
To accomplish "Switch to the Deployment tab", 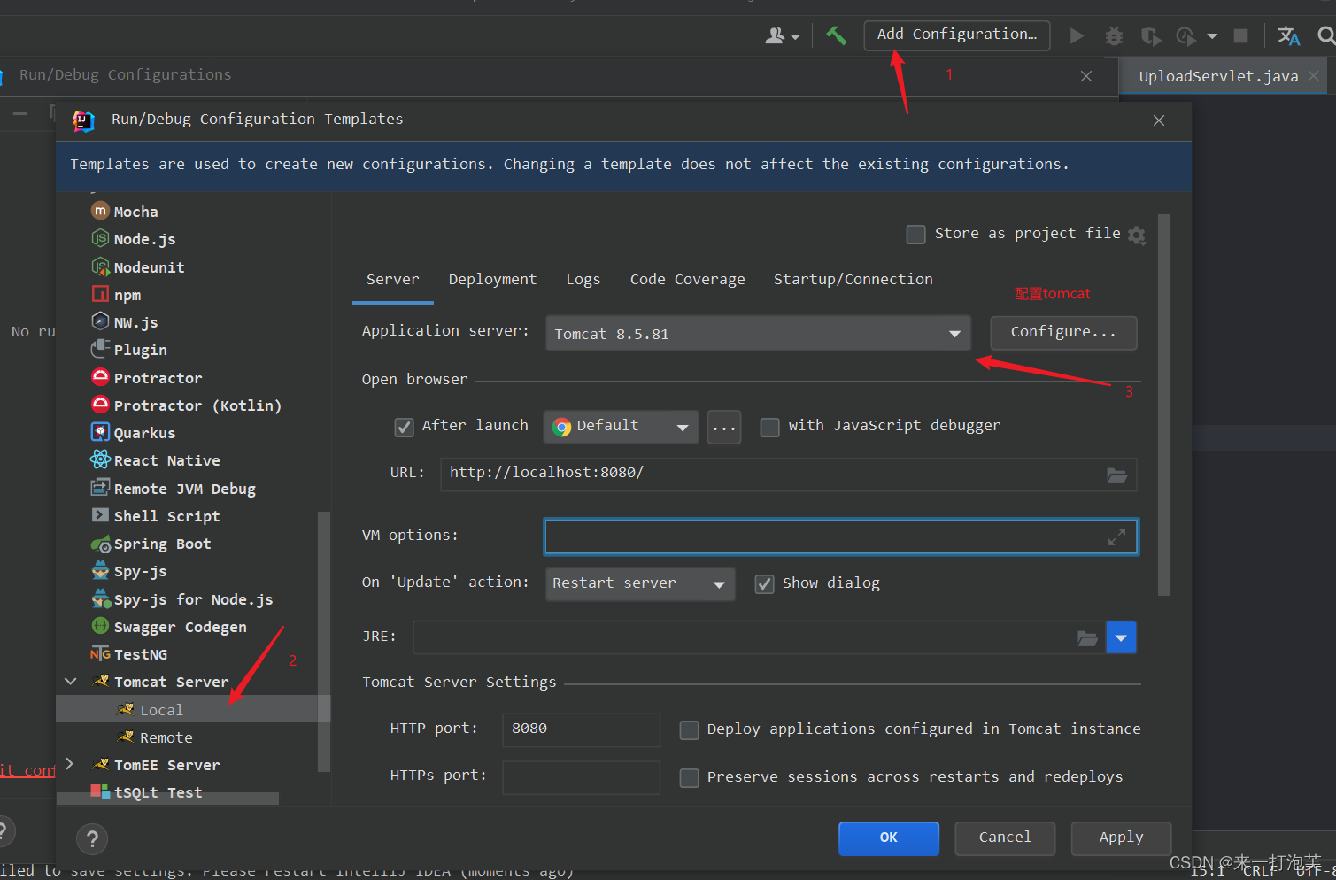I will pyautogui.click(x=492, y=280).
